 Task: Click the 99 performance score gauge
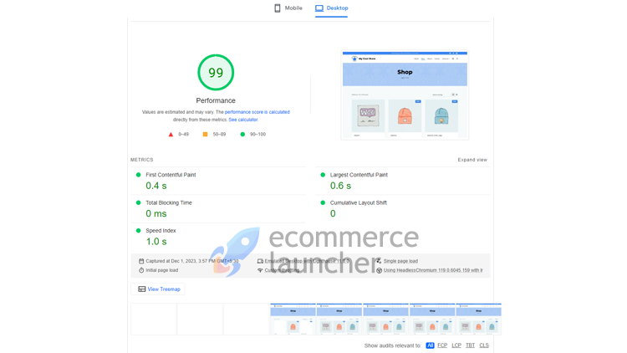216,73
